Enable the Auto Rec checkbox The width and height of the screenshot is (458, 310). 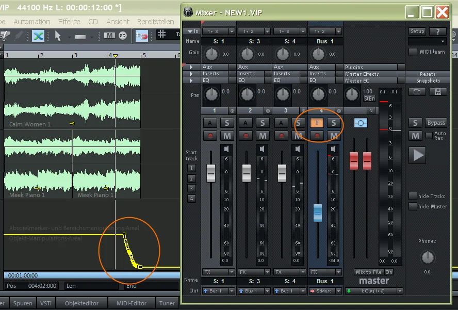tap(429, 135)
